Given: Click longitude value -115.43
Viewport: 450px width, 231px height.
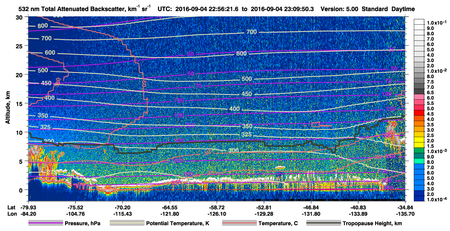Looking at the screenshot, I should 123,214.
